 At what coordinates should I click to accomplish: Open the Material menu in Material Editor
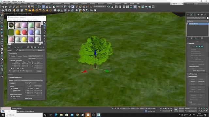tap(15, 20)
